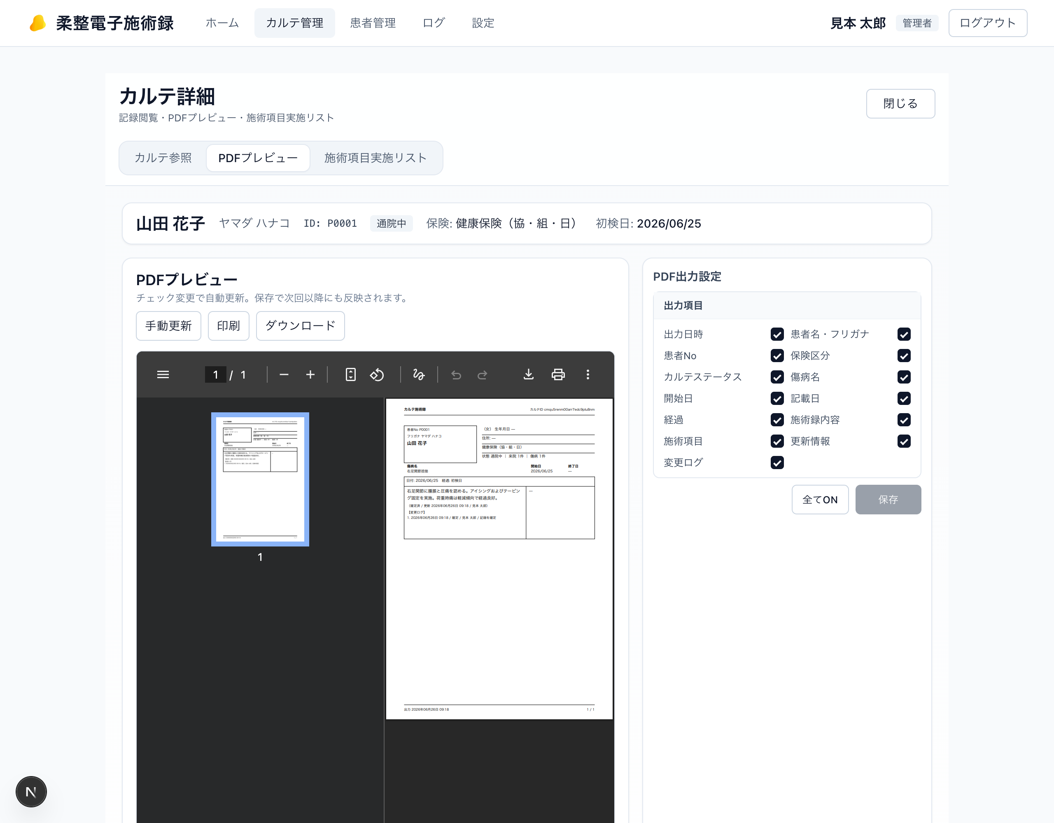Print PDF via viewer printer icon
1054x823 pixels.
(x=558, y=374)
